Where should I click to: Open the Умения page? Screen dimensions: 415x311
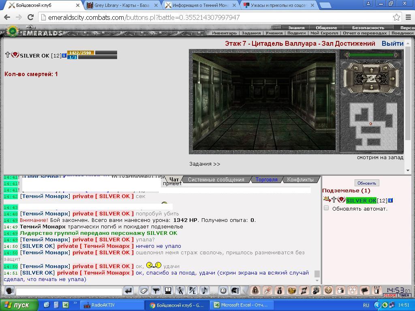coord(274,33)
